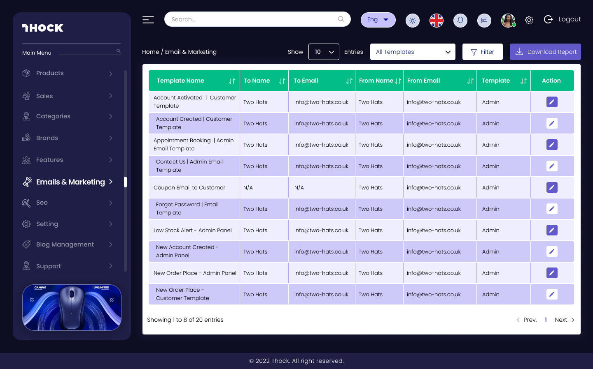Sort by From Email column
This screenshot has width=593, height=369.
[x=470, y=81]
